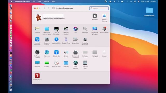Open Tuxera NTFS preference pane
The width and height of the screenshot is (166, 93).
click(x=37, y=77)
